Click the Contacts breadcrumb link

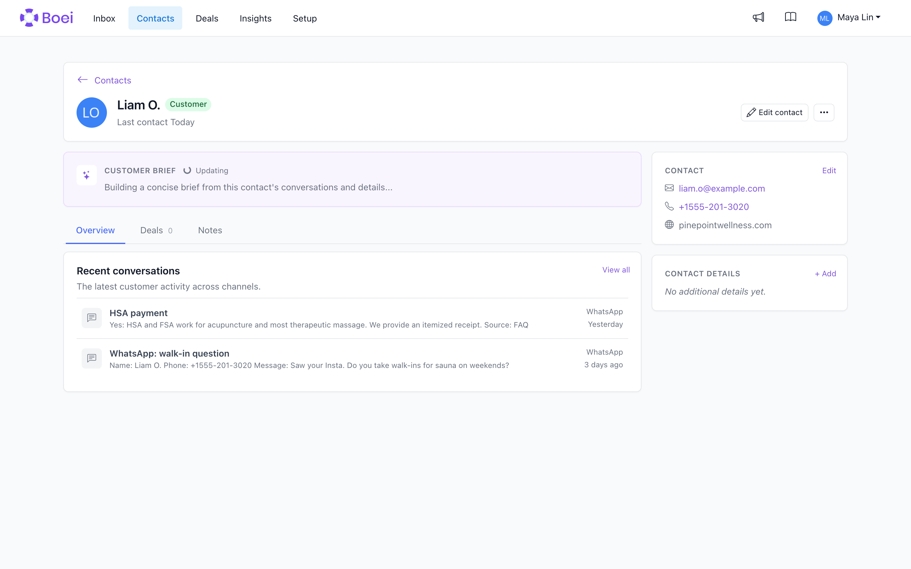[x=113, y=80]
